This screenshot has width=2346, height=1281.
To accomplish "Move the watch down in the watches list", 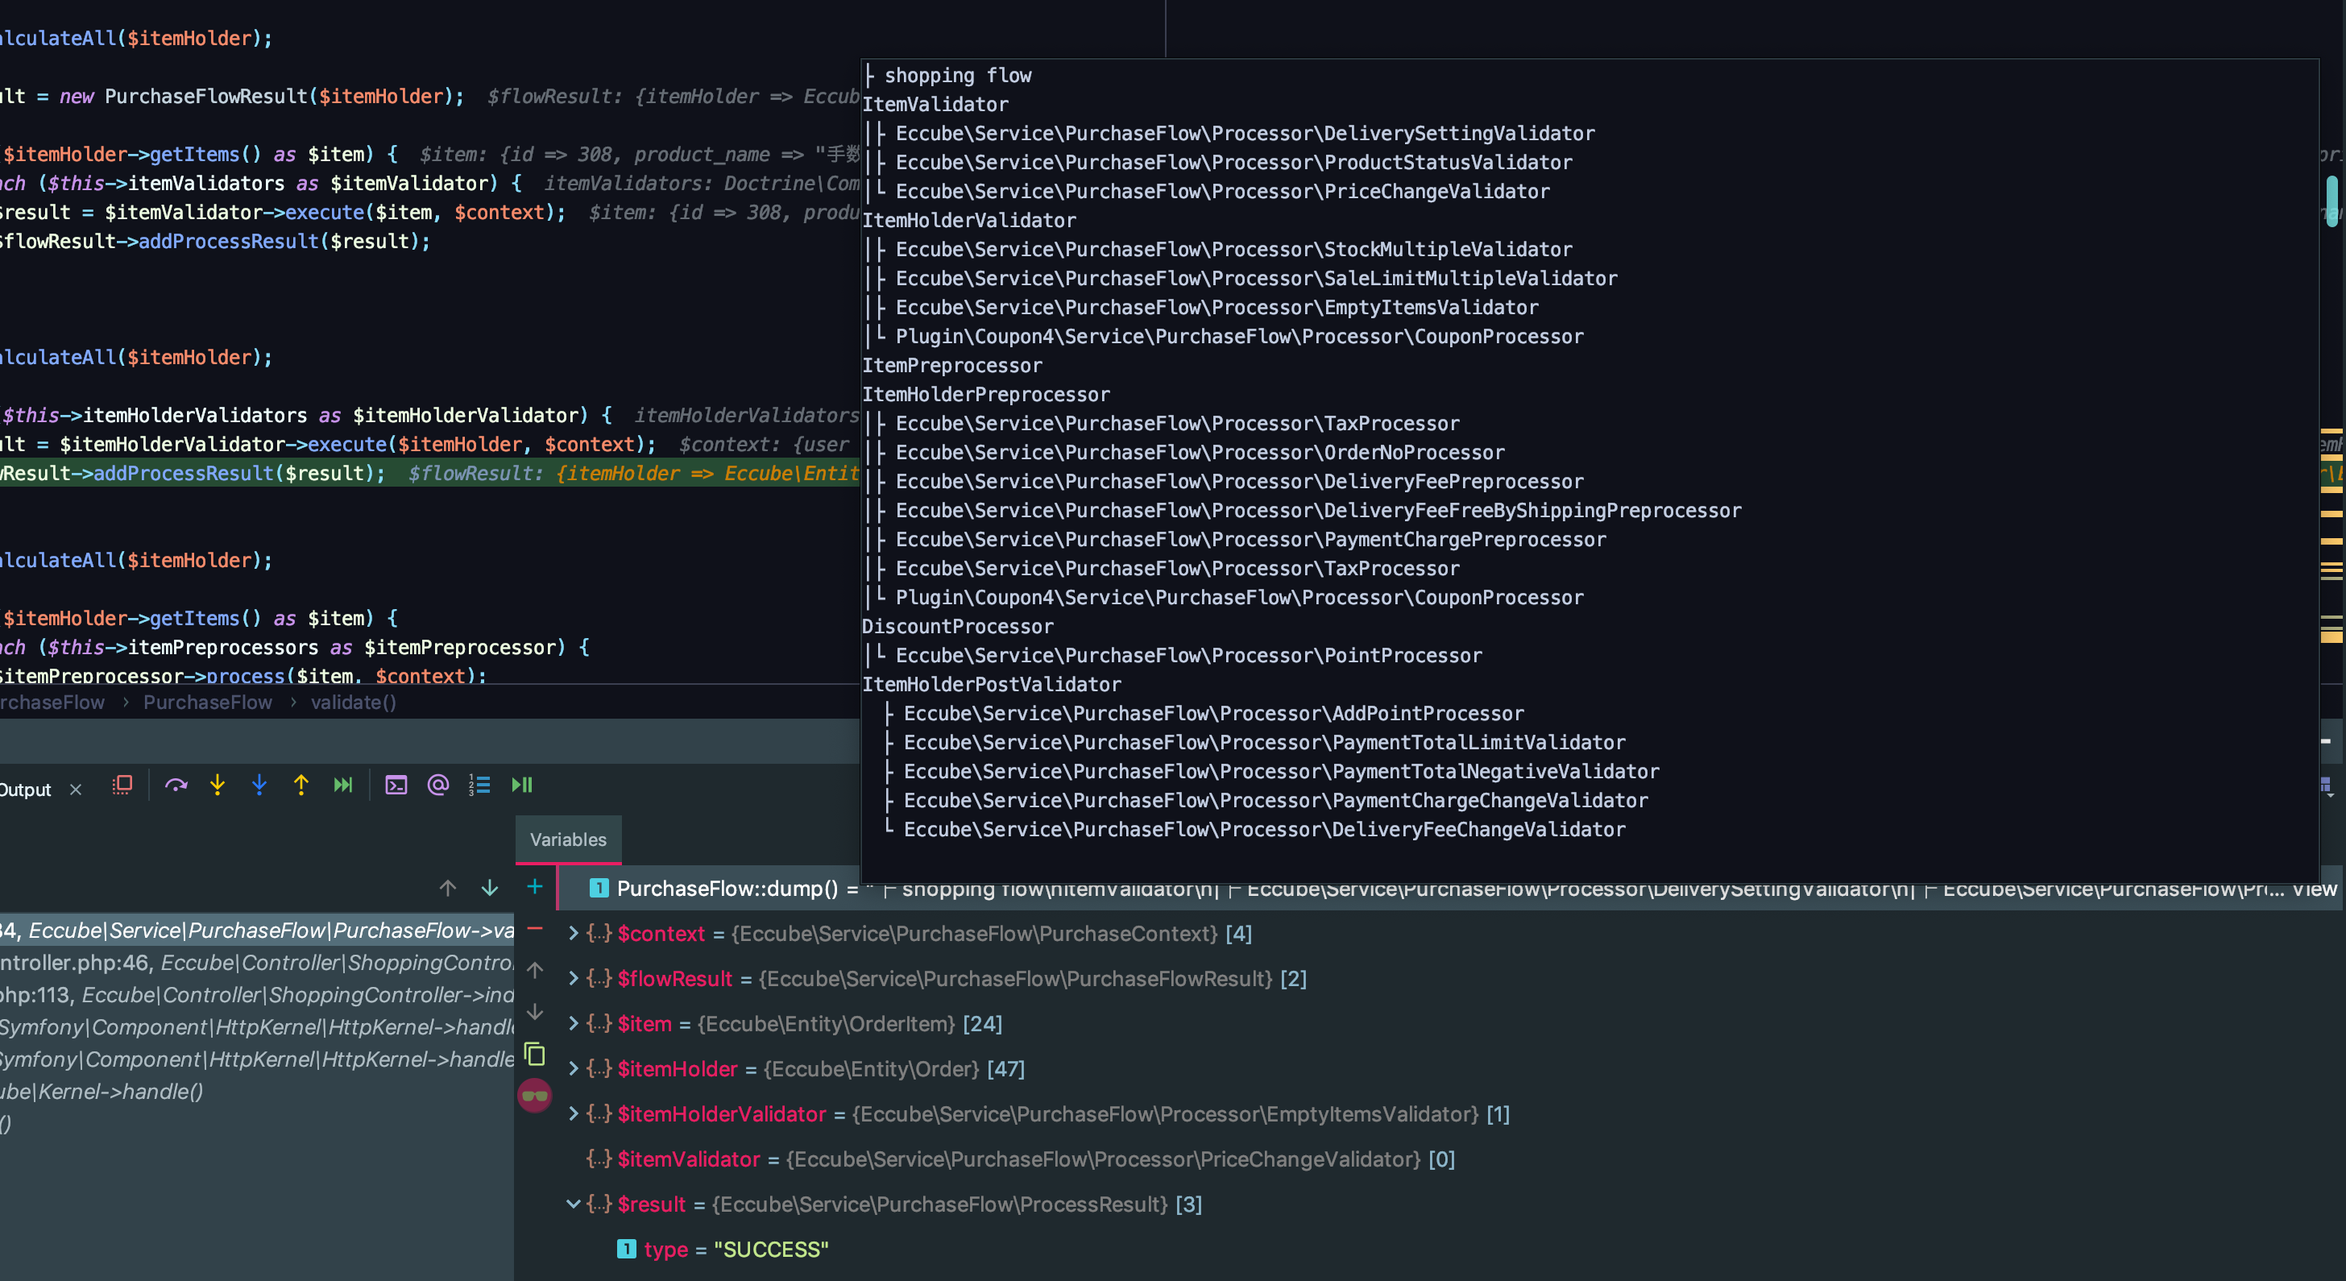I will coord(536,1012).
